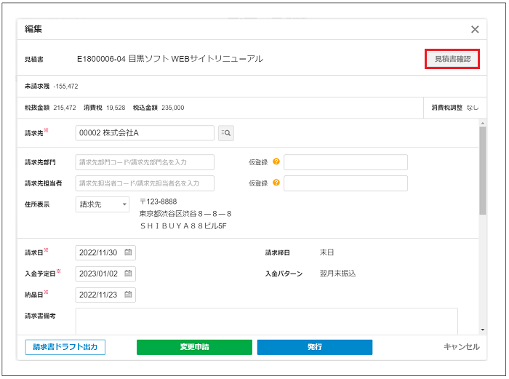Viewport: 509px width, 379px height.
Task: Click 仮登録 text box for 請求先部門
Action: point(345,162)
